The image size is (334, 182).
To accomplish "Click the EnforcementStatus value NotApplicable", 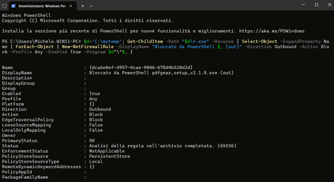I will point(107,151).
